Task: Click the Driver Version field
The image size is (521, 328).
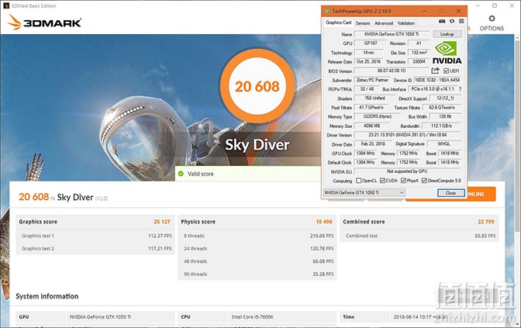Action: (407, 135)
